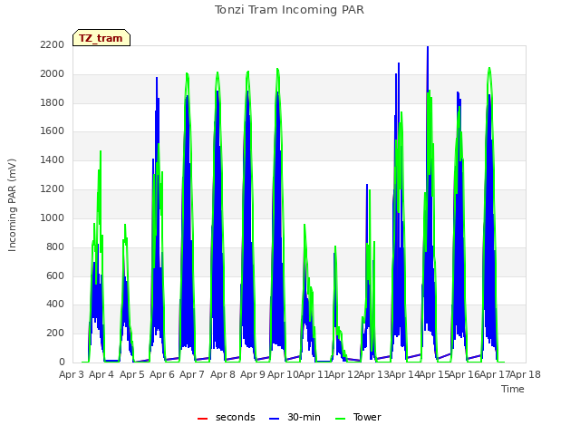580x435 pixels.
Task: Click the 30-min legend label
Action: (x=304, y=417)
